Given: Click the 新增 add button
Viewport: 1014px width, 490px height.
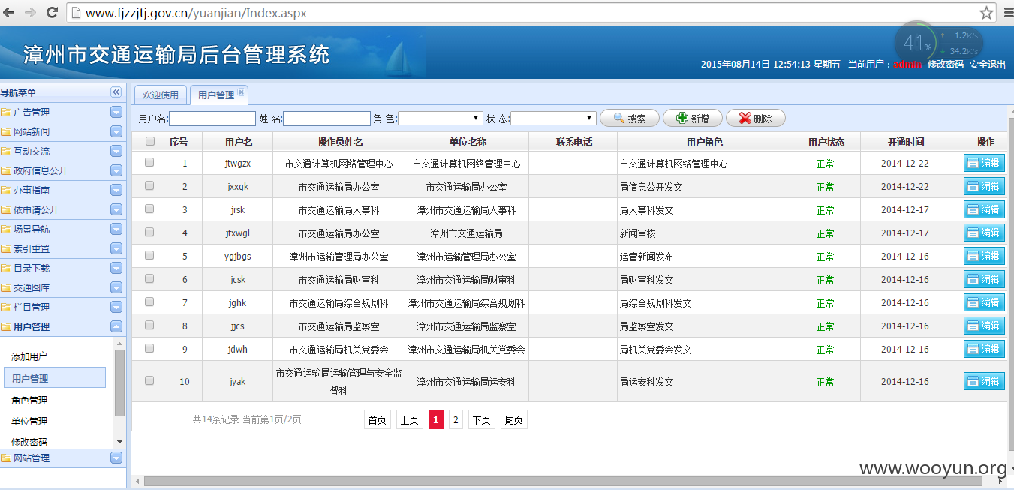Looking at the screenshot, I should pos(692,118).
